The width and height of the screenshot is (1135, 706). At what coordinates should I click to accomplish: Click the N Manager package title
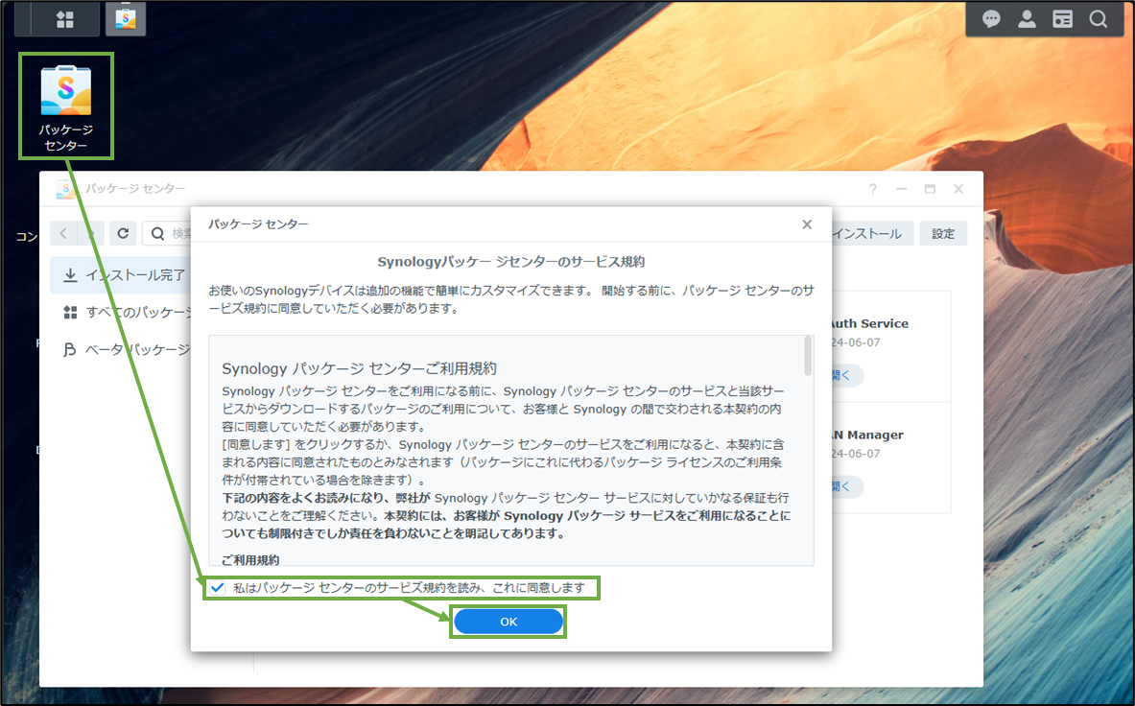(868, 435)
